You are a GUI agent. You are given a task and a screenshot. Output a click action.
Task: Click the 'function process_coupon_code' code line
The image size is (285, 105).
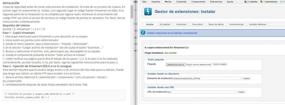click(x=27, y=97)
